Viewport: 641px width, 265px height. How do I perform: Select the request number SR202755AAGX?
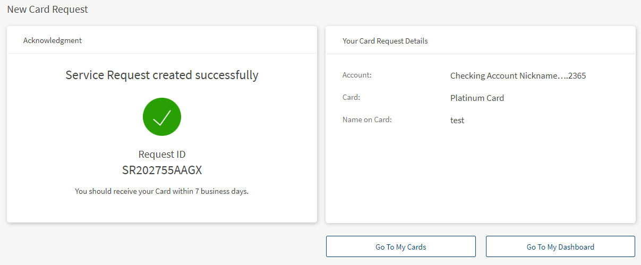[162, 170]
